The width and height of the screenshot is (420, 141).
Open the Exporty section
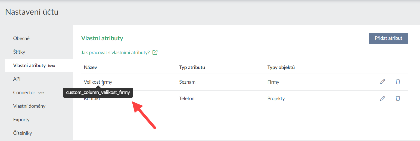click(x=21, y=120)
